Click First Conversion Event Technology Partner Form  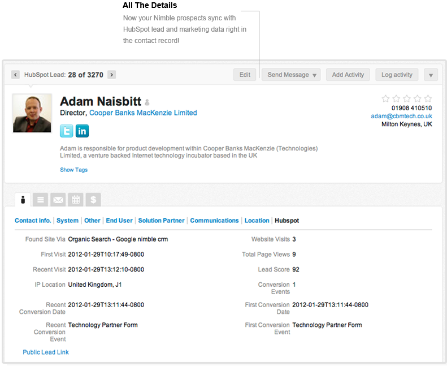[x=327, y=325]
